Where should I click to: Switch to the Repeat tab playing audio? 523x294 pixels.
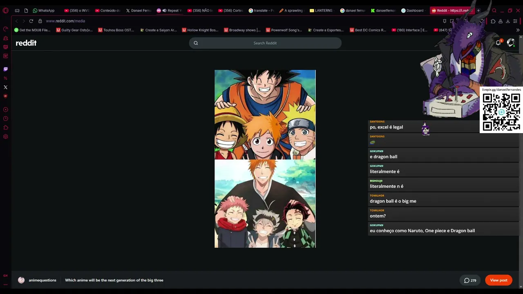(x=170, y=11)
